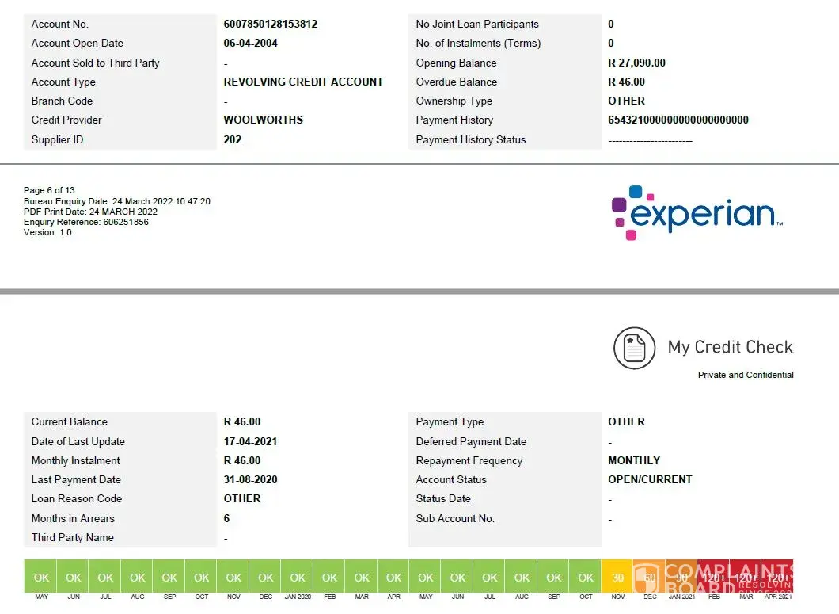Select the last payment date 31-08-2020
The width and height of the screenshot is (839, 614).
250,480
